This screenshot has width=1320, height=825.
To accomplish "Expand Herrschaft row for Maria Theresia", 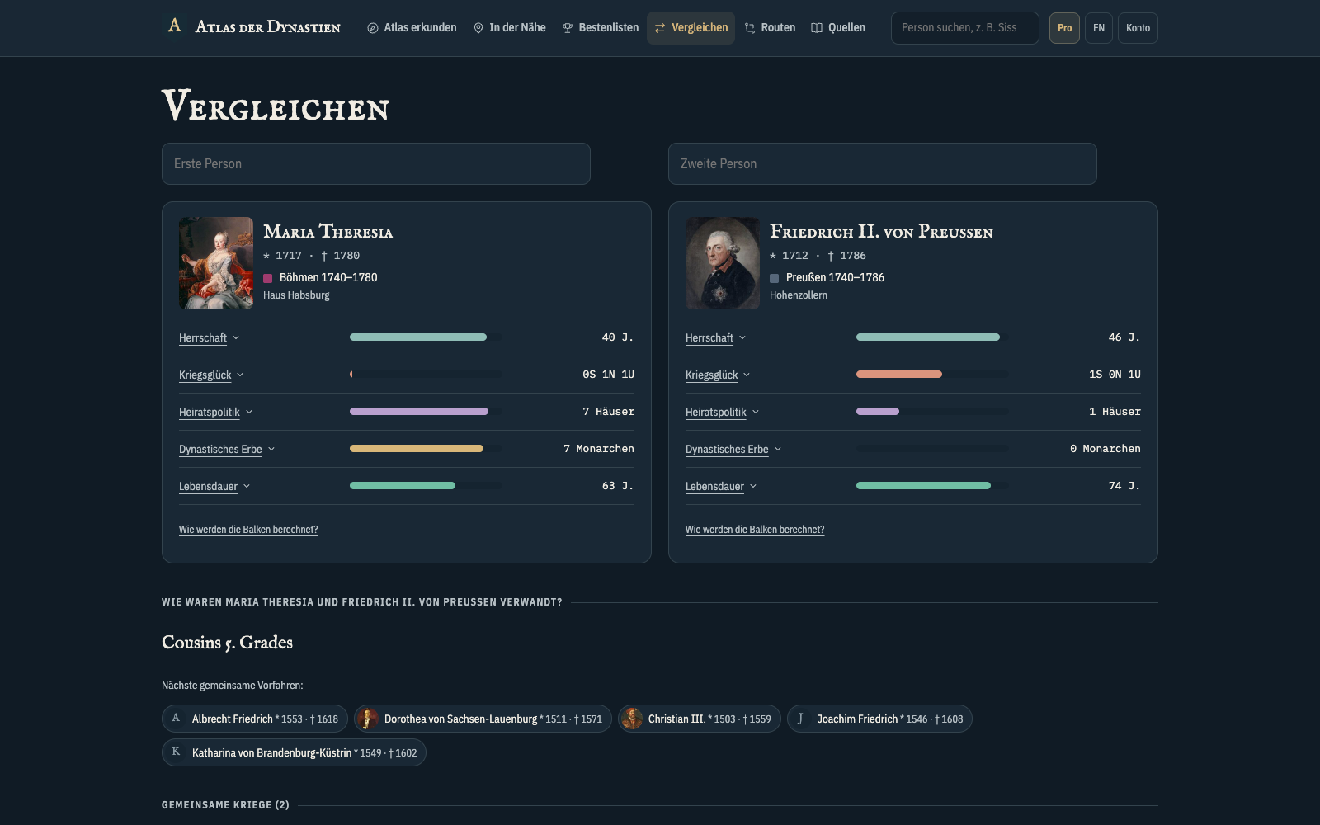I will tap(209, 337).
